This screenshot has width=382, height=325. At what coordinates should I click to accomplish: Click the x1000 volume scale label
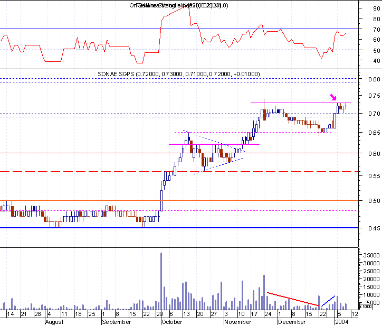(366, 307)
